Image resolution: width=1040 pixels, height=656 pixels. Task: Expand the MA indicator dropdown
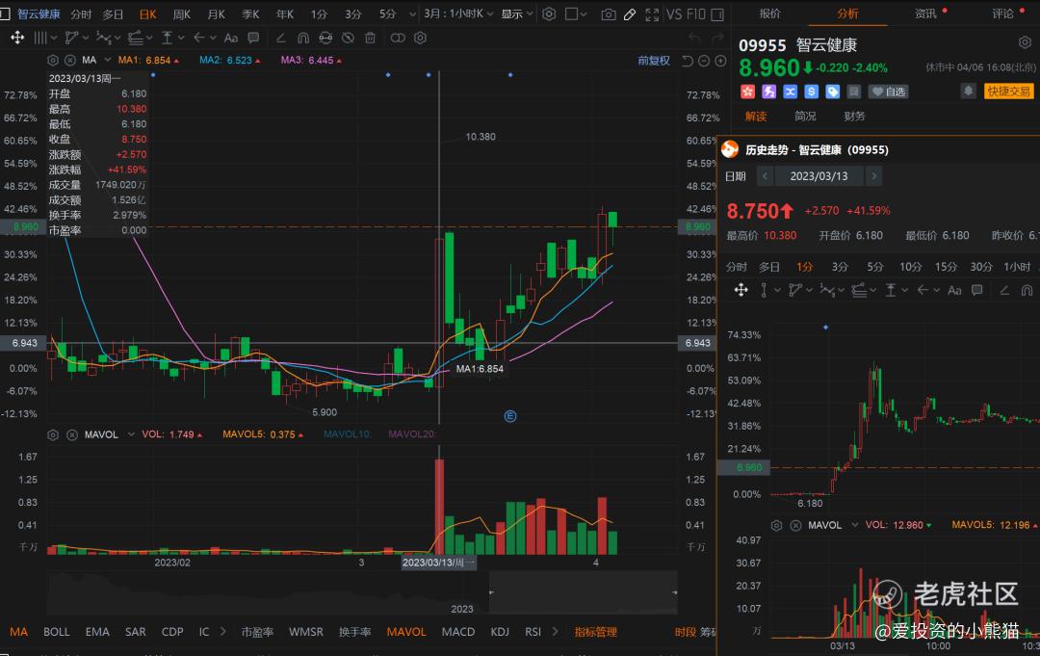pyautogui.click(x=108, y=61)
